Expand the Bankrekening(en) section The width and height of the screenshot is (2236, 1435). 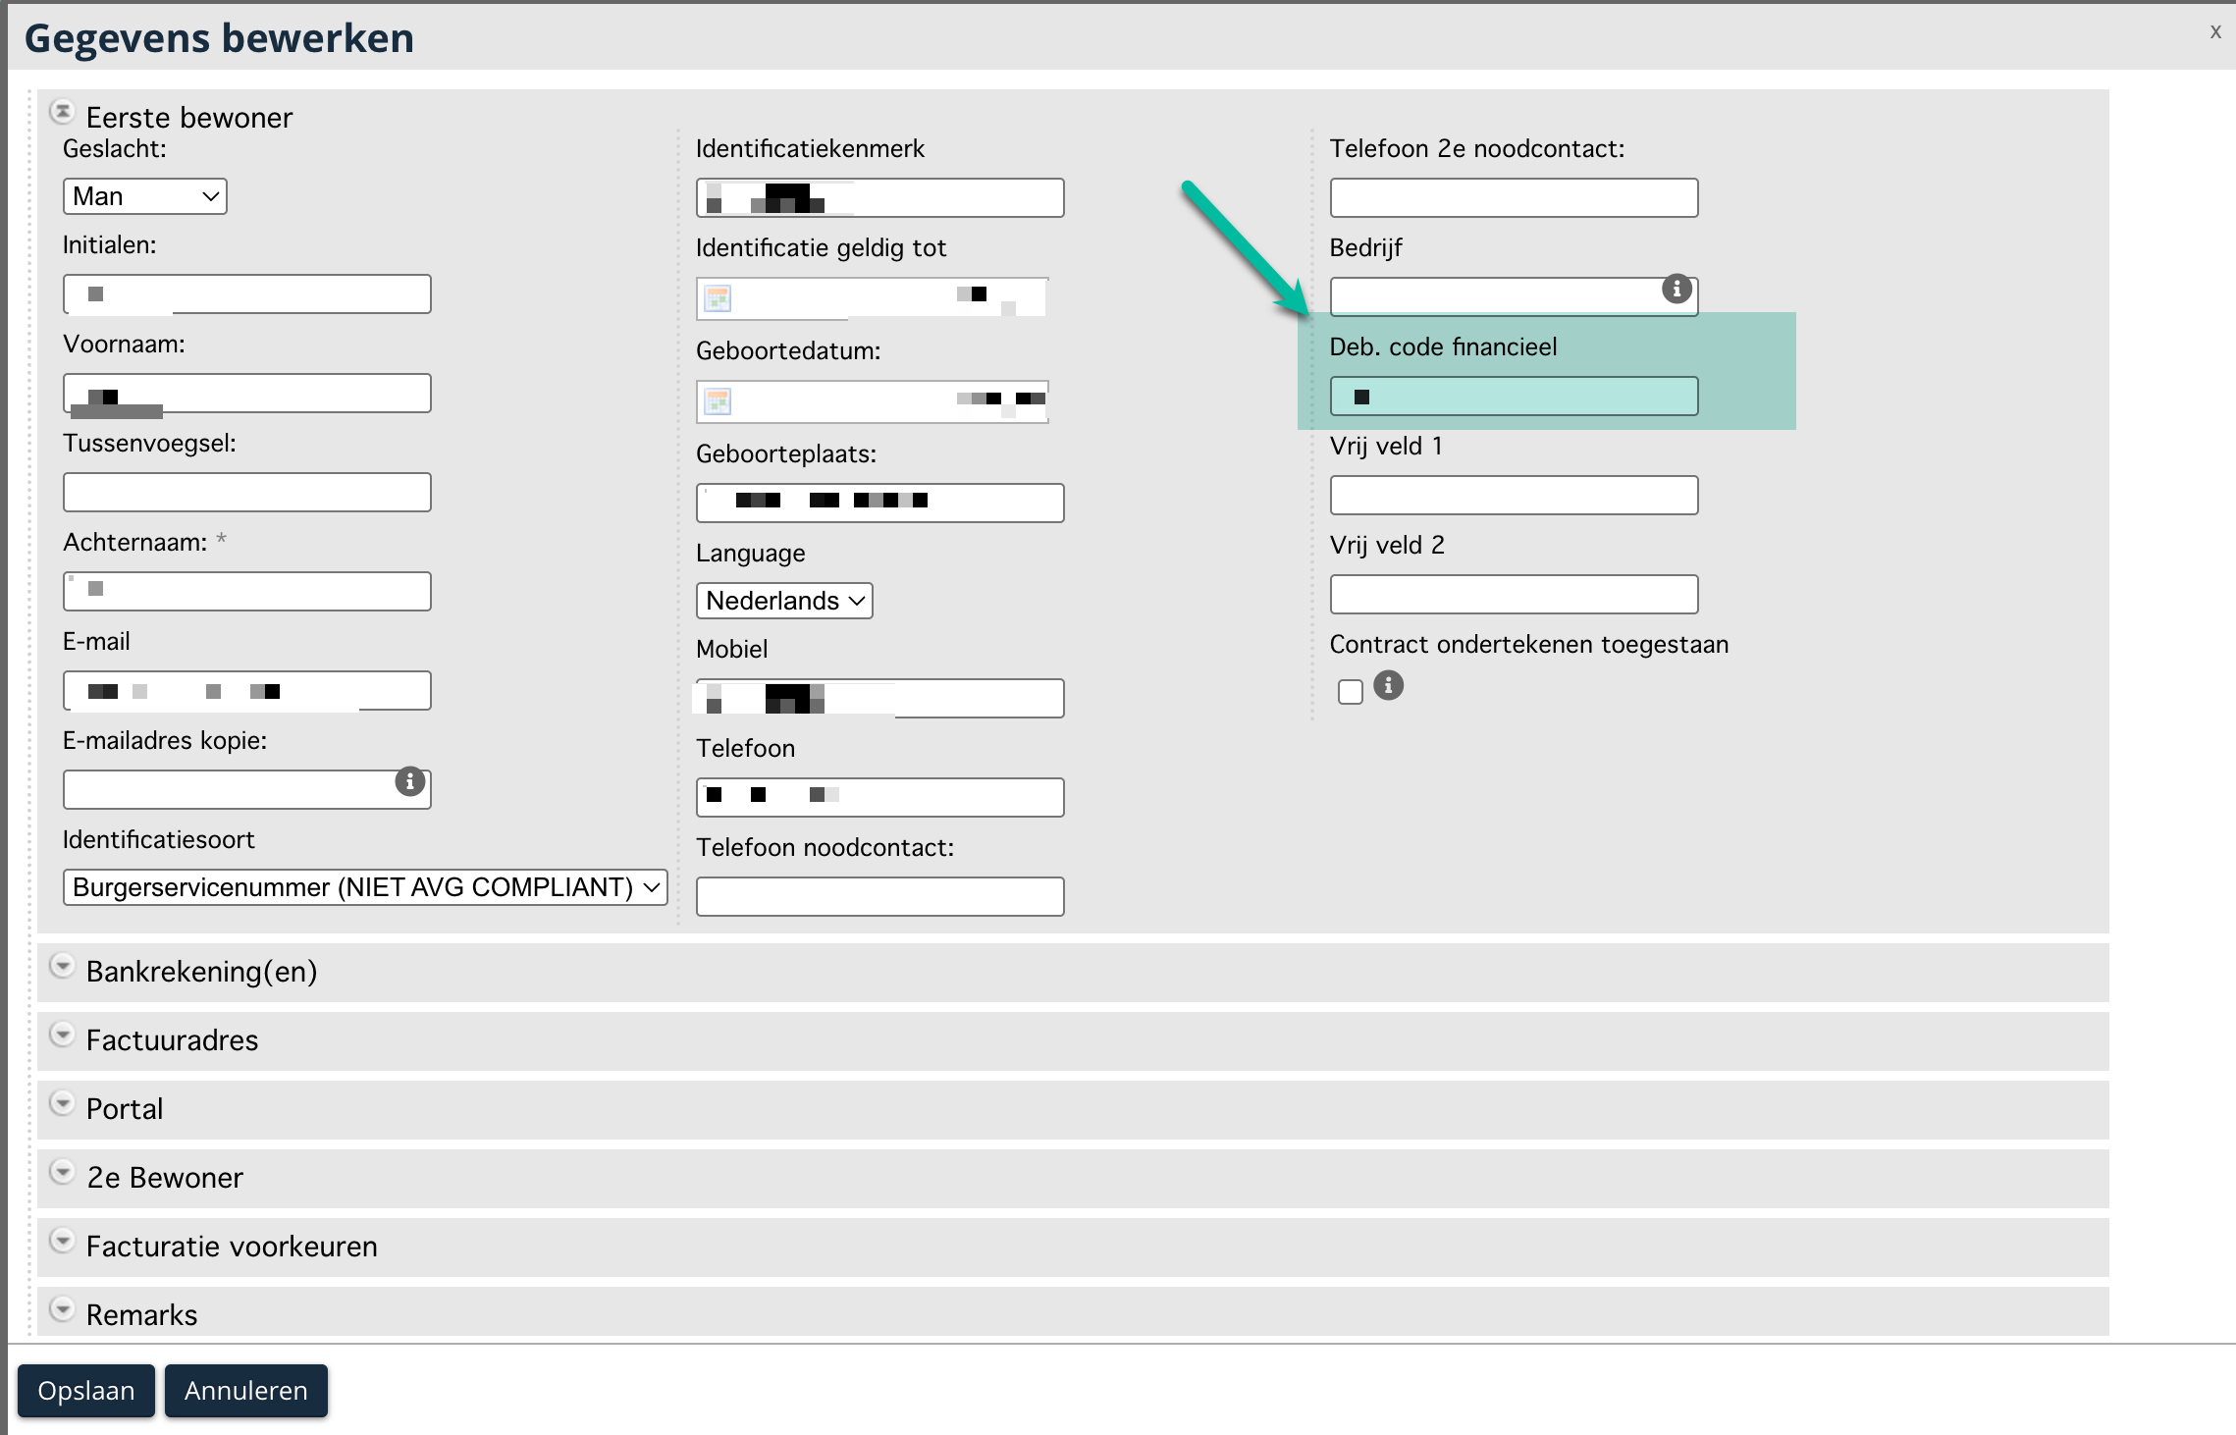(x=62, y=967)
